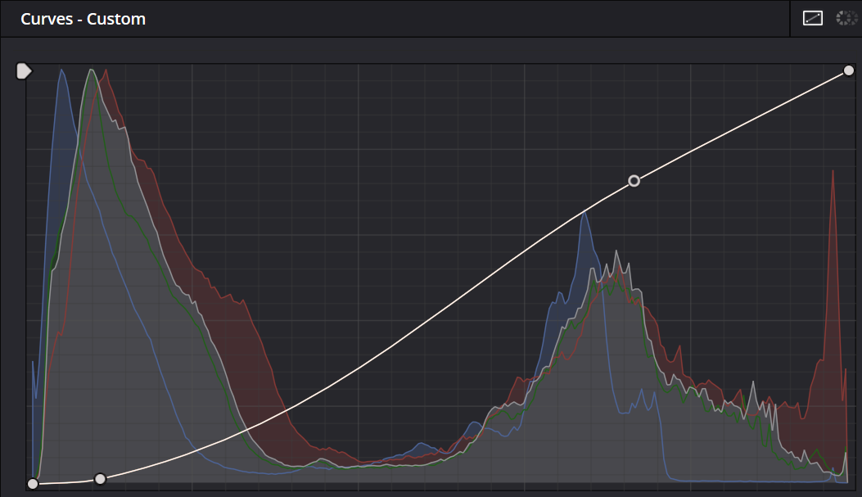Click the curve editing mode icon
Image resolution: width=862 pixels, height=497 pixels.
[812, 18]
